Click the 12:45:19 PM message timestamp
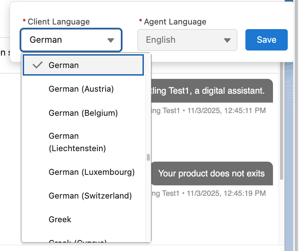Image resolution: width=299 pixels, height=251 pixels. (226, 193)
